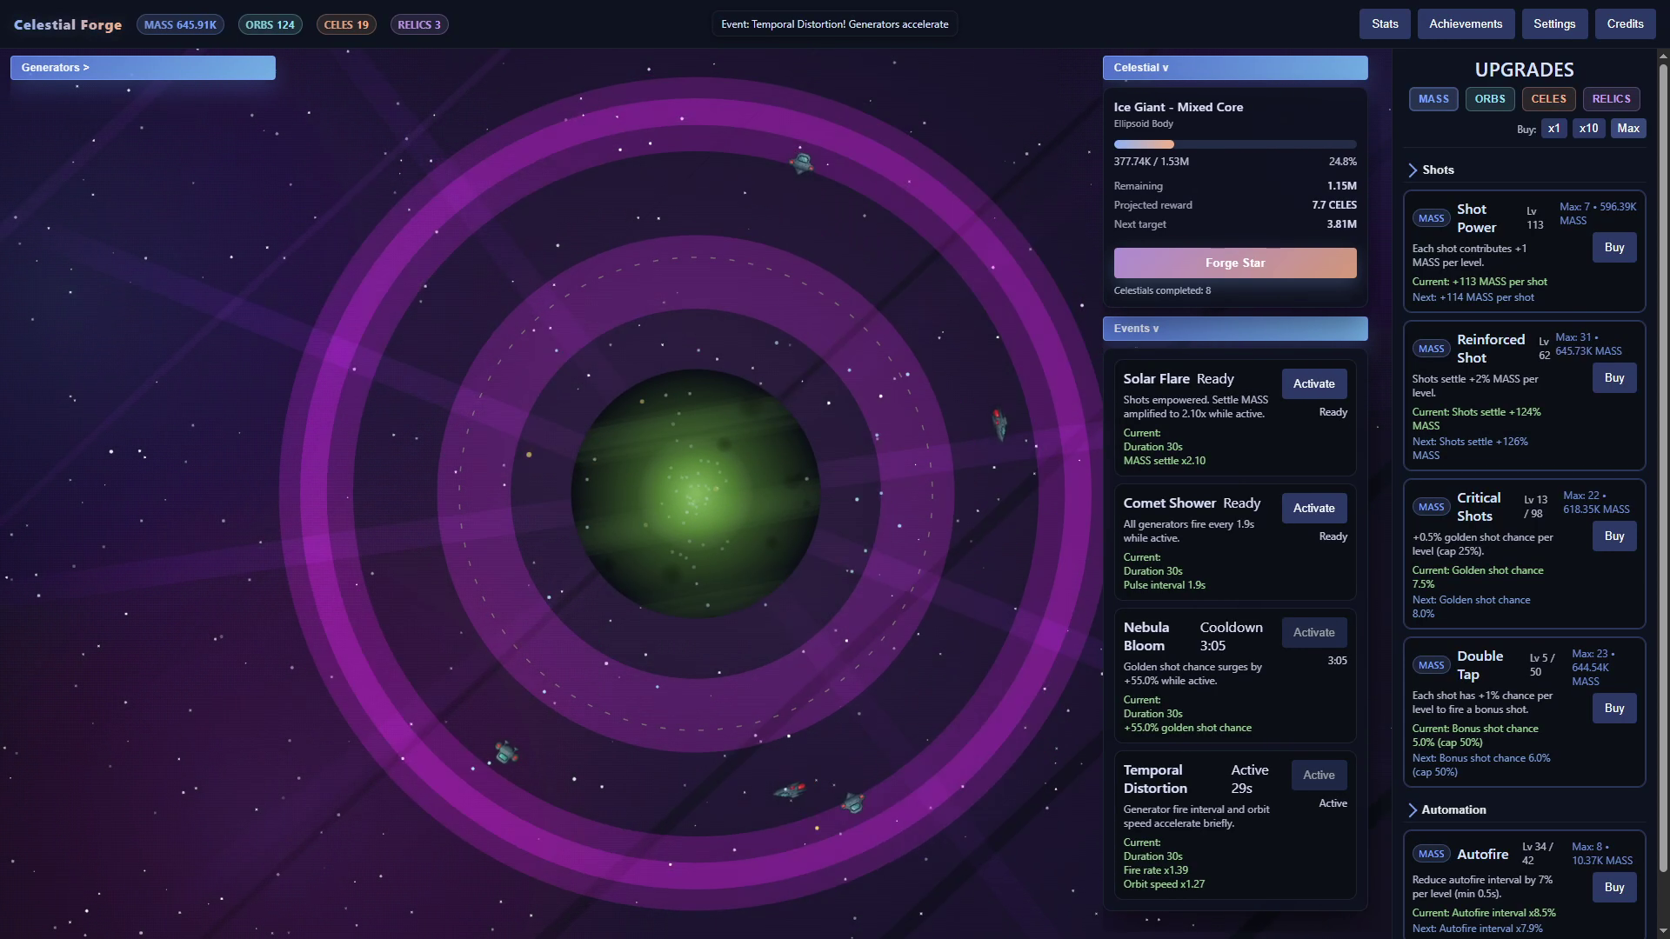The width and height of the screenshot is (1670, 939).
Task: Open the Achievements menu
Action: (x=1465, y=24)
